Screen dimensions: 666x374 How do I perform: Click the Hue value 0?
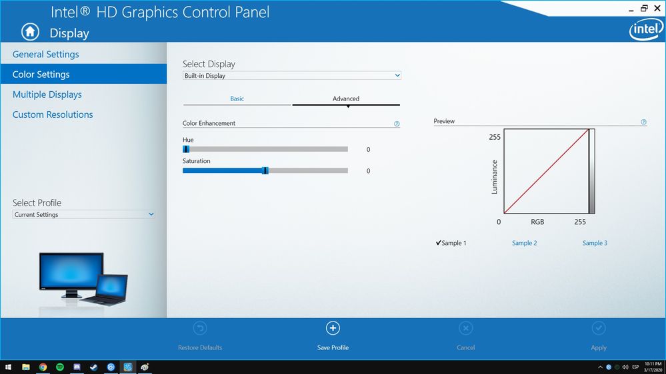[x=368, y=150]
